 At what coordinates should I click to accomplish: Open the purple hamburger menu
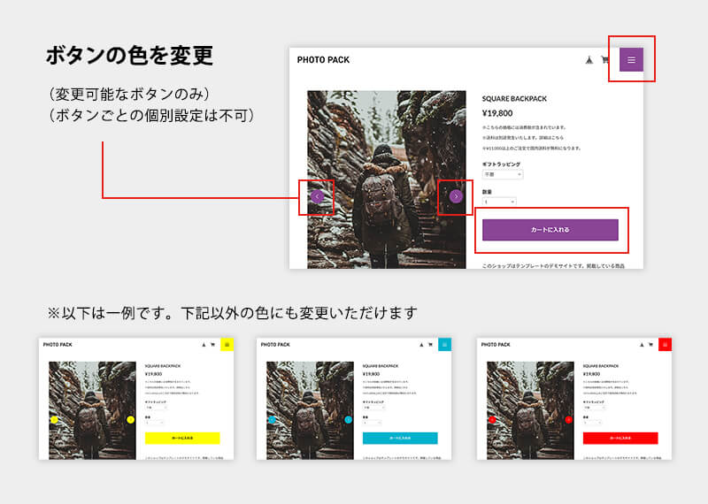tap(631, 60)
